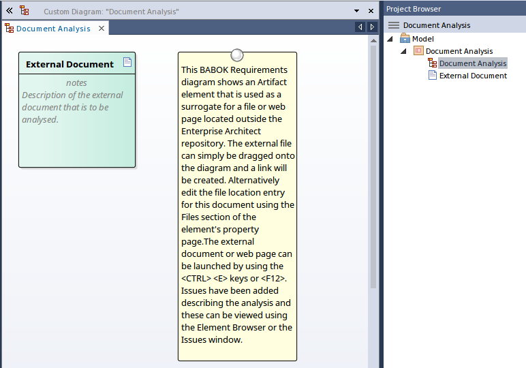Click the External Document artifact icon in browser
Image resolution: width=526 pixels, height=368 pixels.
(x=432, y=76)
